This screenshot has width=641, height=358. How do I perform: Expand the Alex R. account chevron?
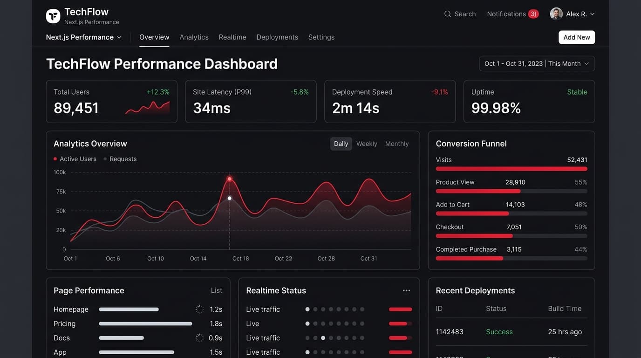click(x=592, y=14)
